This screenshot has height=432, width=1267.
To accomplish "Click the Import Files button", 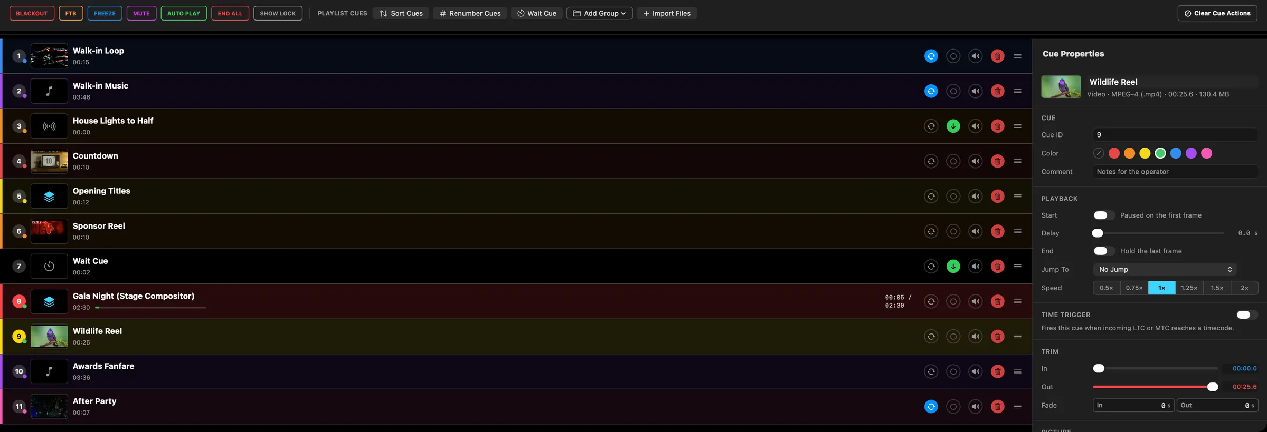I will [x=667, y=13].
